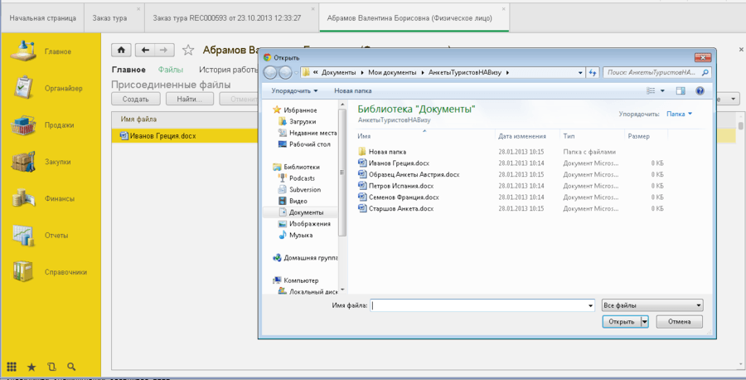
Task: Select Podcasts library in navigation pane
Action: pyautogui.click(x=296, y=178)
